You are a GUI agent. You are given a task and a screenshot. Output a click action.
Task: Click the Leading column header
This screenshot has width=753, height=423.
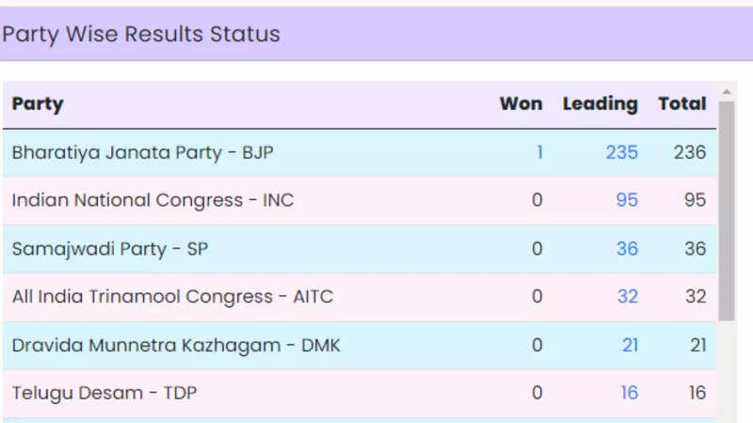[600, 104]
